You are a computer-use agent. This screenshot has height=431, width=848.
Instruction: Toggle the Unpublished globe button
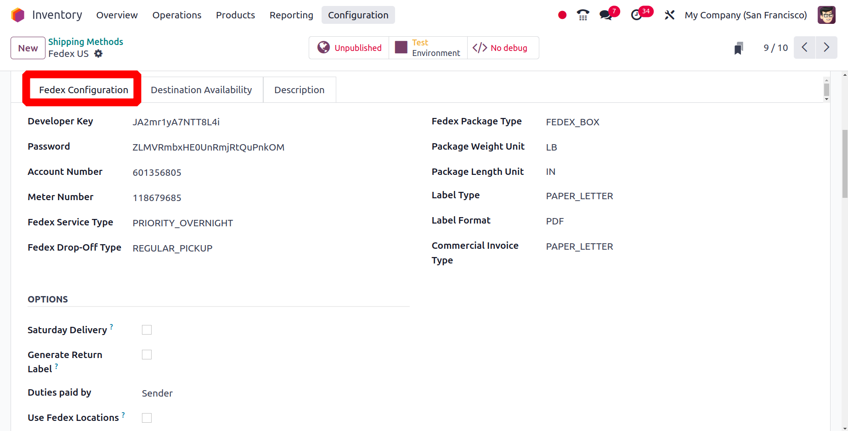point(349,48)
